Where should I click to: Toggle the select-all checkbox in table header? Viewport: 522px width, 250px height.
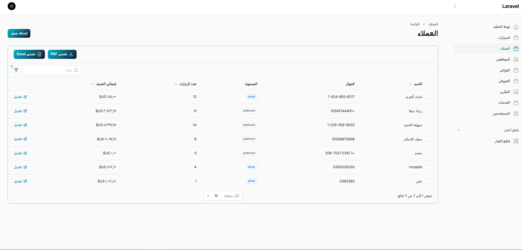pos(430,84)
